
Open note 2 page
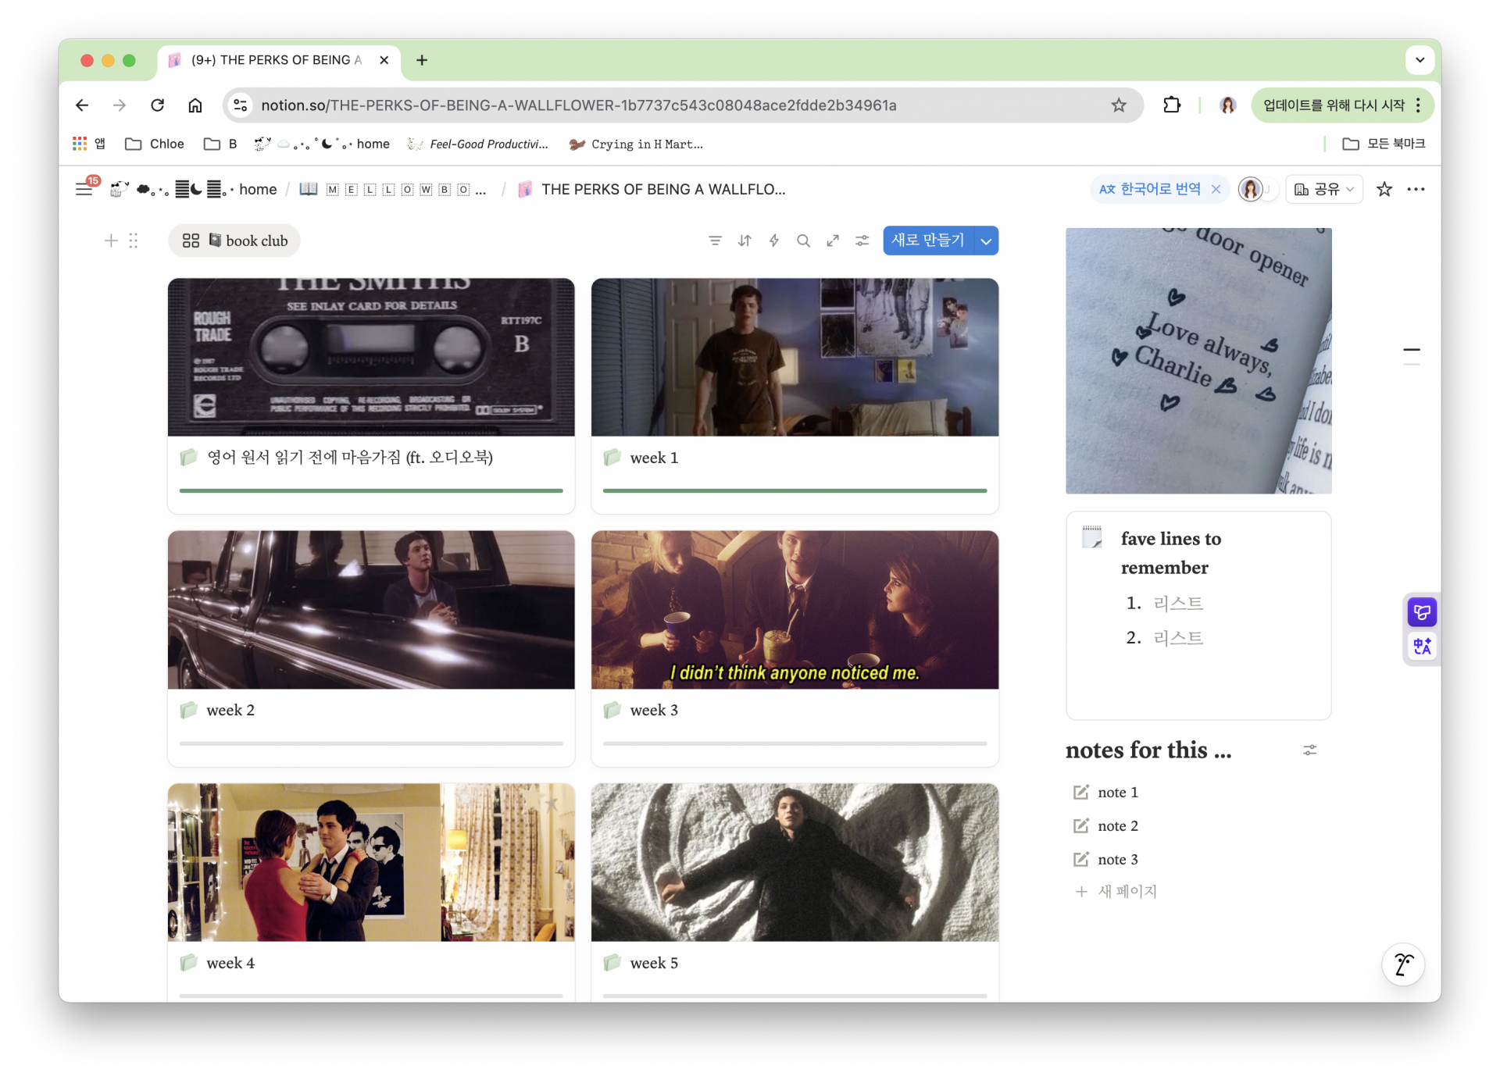(x=1117, y=825)
